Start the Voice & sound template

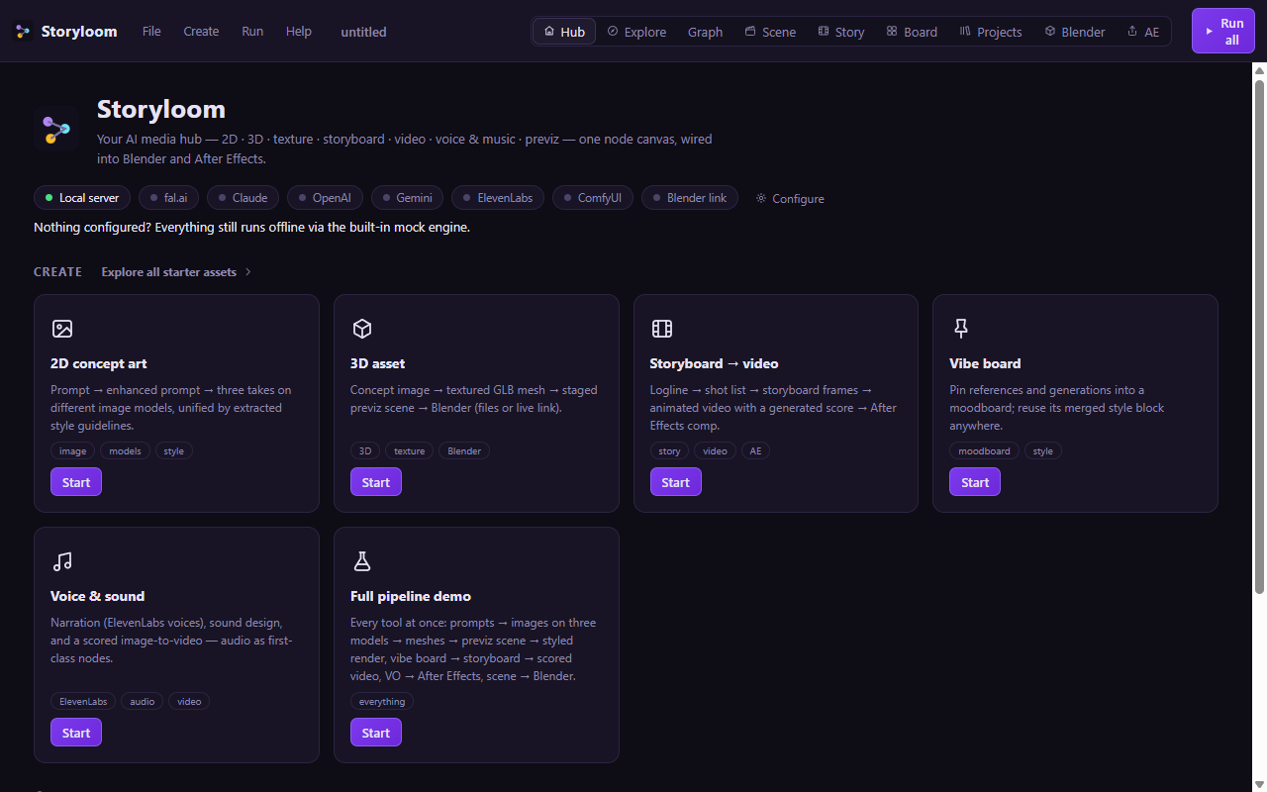tap(76, 733)
